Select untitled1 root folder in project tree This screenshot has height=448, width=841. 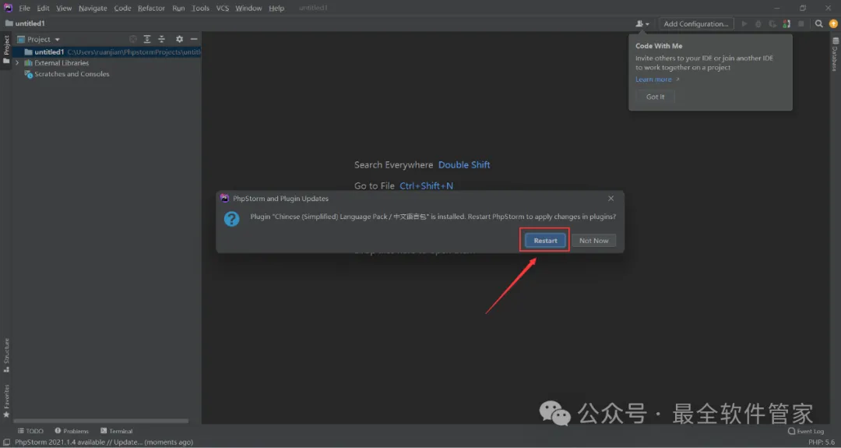click(x=107, y=52)
